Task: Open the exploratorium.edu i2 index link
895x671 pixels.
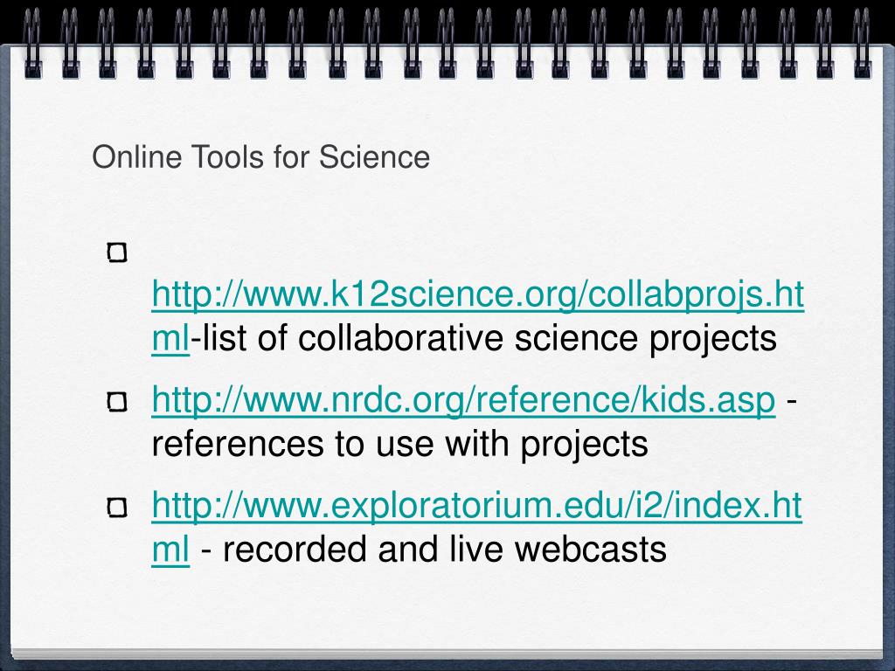Action: point(476,506)
